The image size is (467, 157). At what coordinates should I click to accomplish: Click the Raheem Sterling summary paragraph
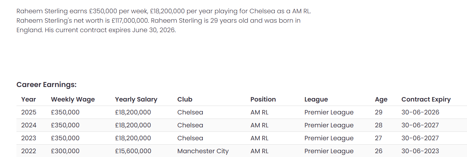[164, 21]
